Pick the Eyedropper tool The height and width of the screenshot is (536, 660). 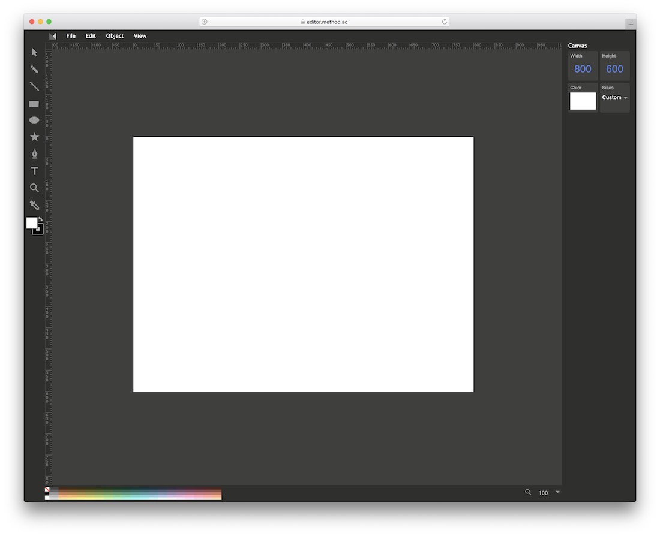(34, 204)
